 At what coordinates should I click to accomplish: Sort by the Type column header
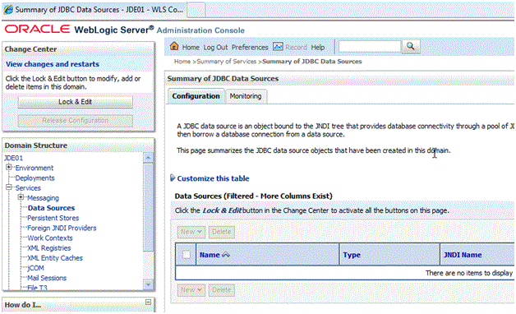[352, 255]
